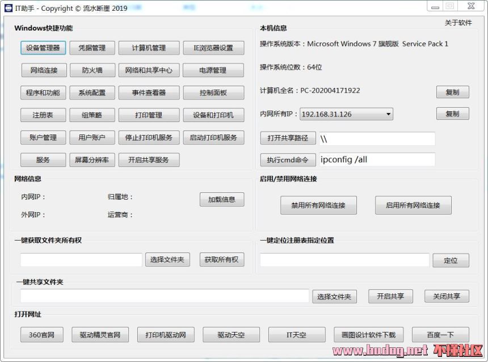
Task: Open 注册表 editor
Action: [x=43, y=115]
